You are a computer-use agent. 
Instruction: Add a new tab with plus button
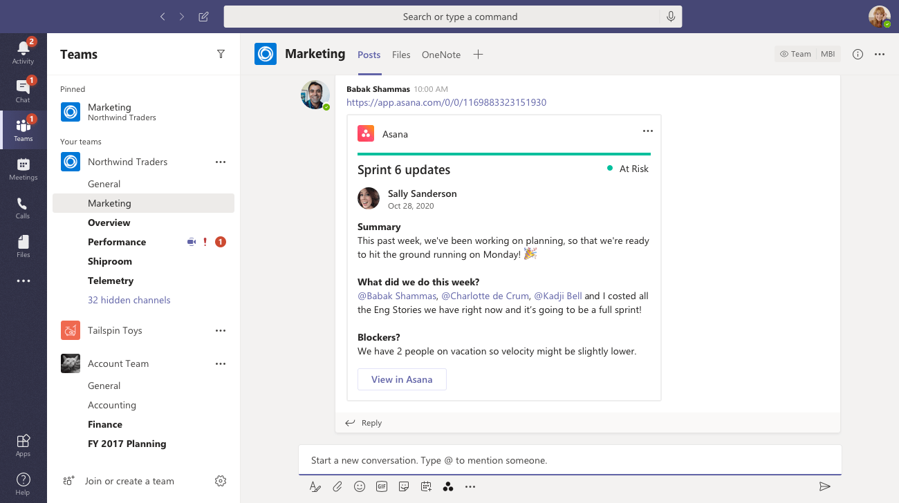[478, 55]
